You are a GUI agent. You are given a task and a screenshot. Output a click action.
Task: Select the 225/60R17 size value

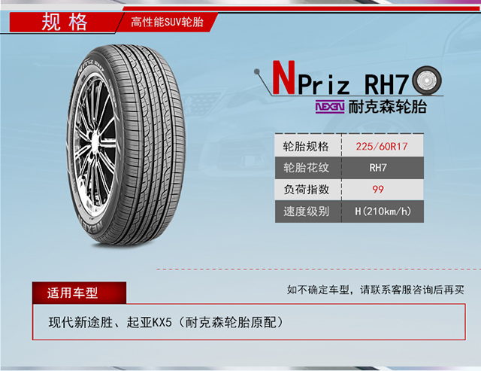[382, 146]
